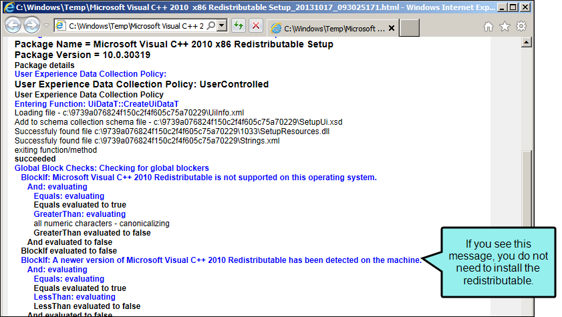Click the Forward arrow button

tap(32, 25)
